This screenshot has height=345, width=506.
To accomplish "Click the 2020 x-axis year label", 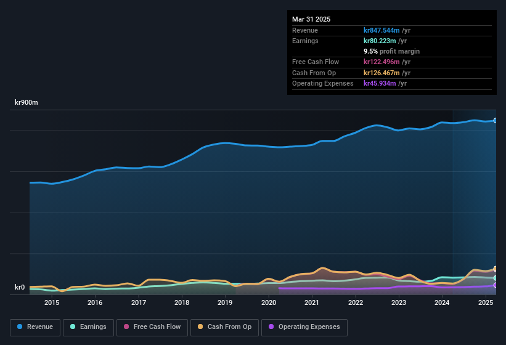I will click(x=269, y=302).
